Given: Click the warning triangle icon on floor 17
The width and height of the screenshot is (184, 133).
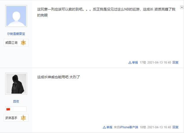Looking at the screenshot, I should coord(130,62).
